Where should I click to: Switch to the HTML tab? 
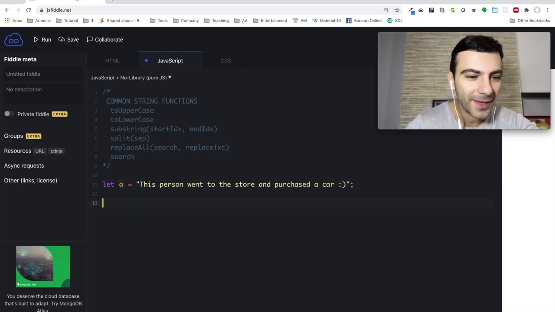[x=112, y=61]
